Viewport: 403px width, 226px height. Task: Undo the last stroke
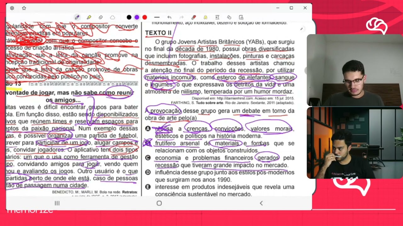coord(169,17)
